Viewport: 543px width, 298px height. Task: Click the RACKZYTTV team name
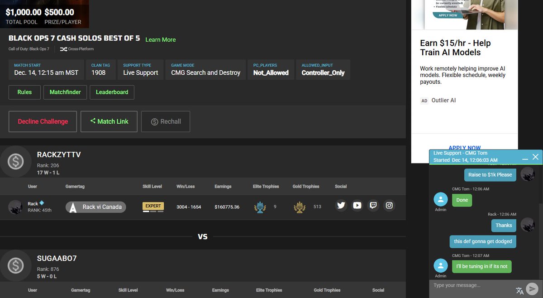pyautogui.click(x=59, y=155)
